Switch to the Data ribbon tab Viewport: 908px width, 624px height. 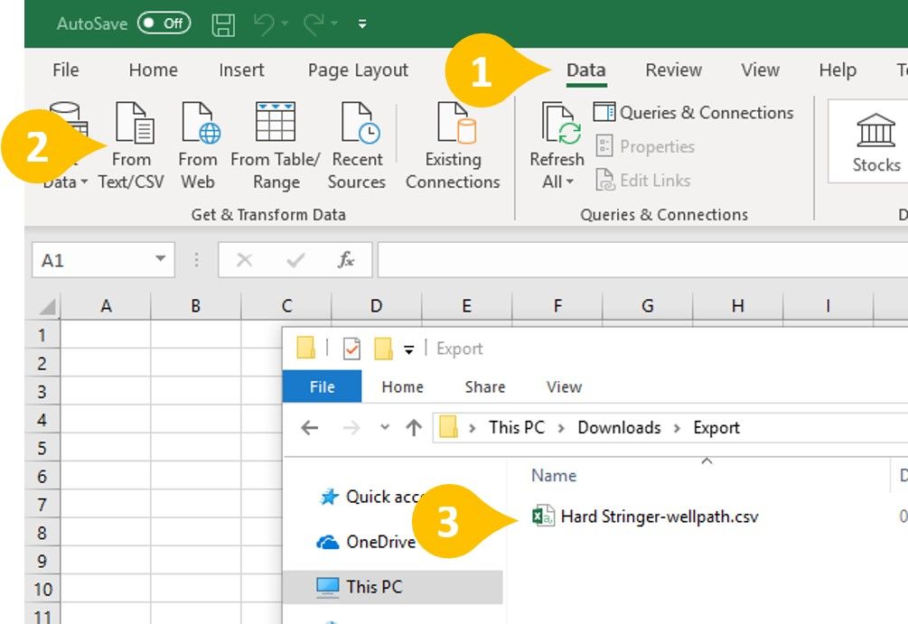(585, 70)
